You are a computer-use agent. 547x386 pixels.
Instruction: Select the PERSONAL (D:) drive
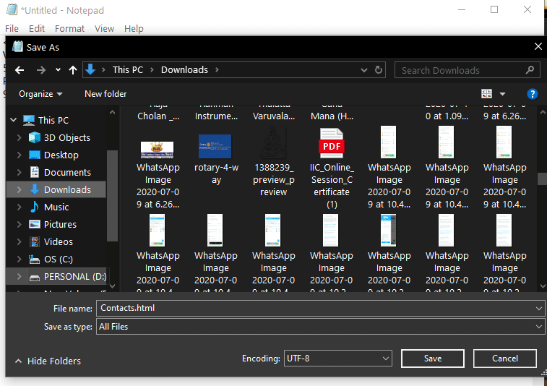coord(75,276)
